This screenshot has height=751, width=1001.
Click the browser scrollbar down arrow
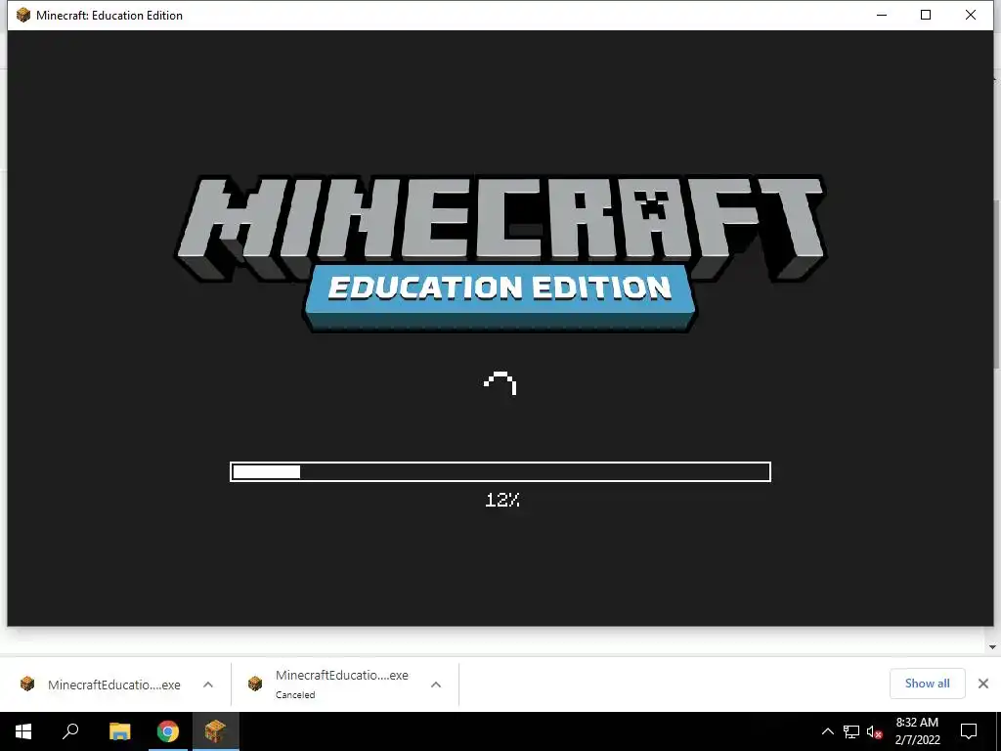click(x=993, y=647)
